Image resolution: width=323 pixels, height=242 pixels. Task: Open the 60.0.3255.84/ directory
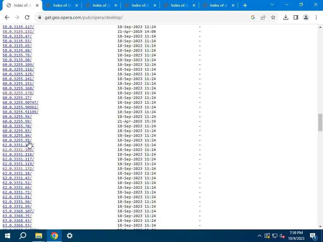click(17, 135)
